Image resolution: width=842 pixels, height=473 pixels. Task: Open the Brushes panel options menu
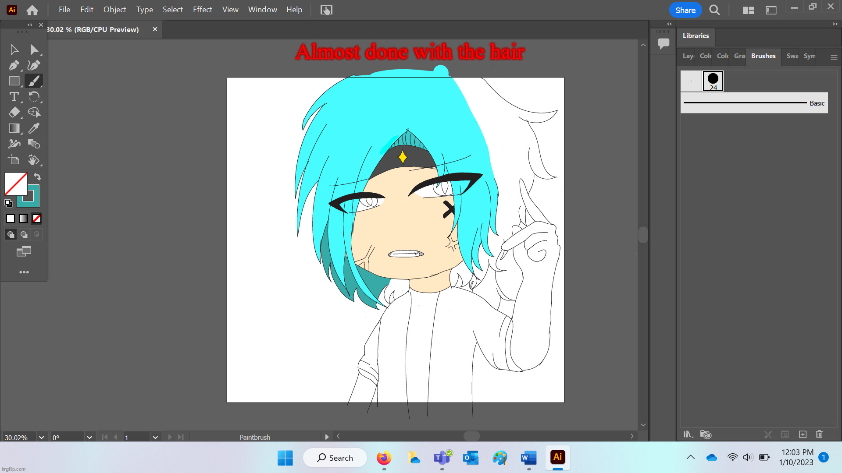[834, 57]
